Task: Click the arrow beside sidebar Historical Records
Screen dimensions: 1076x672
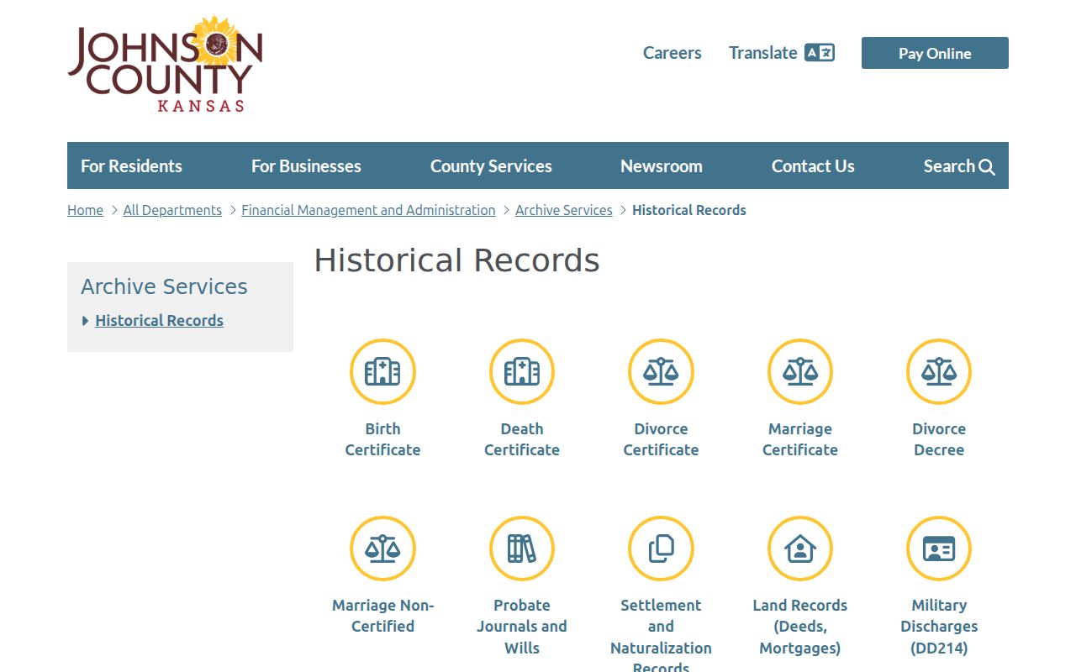Action: [x=86, y=321]
